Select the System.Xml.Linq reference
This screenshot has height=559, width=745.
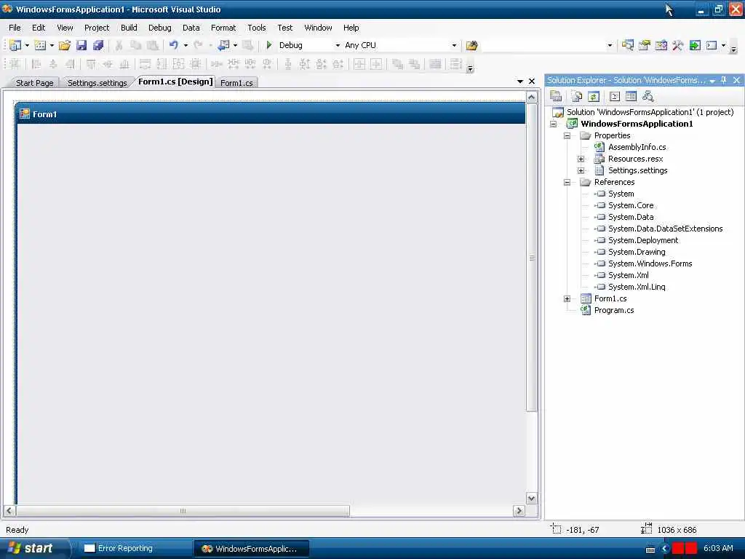click(637, 287)
